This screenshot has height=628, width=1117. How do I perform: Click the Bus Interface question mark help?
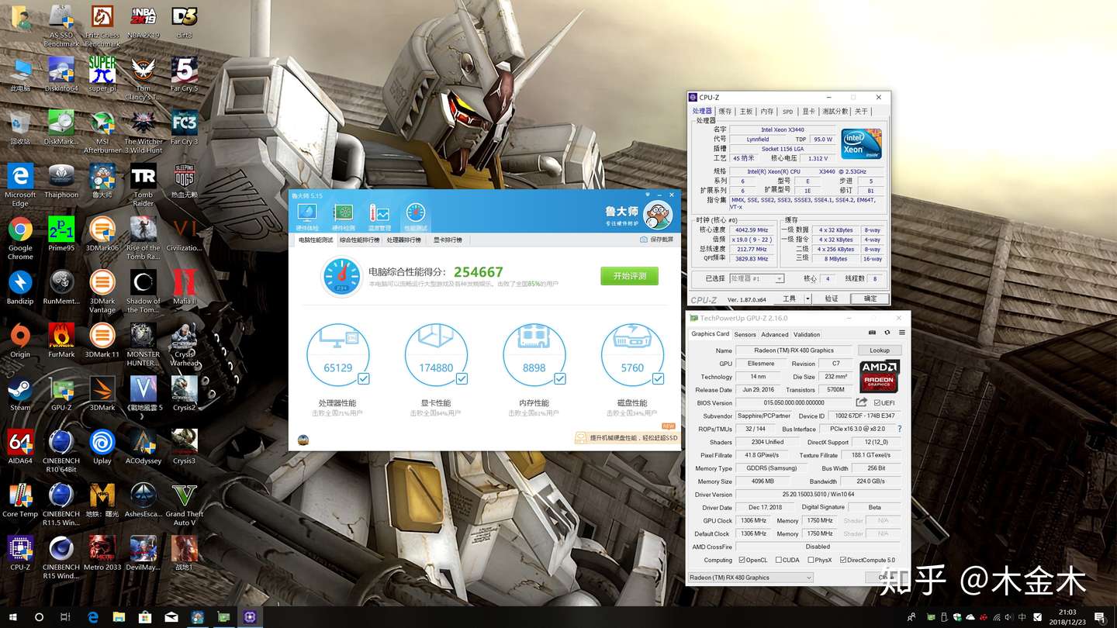pos(899,429)
